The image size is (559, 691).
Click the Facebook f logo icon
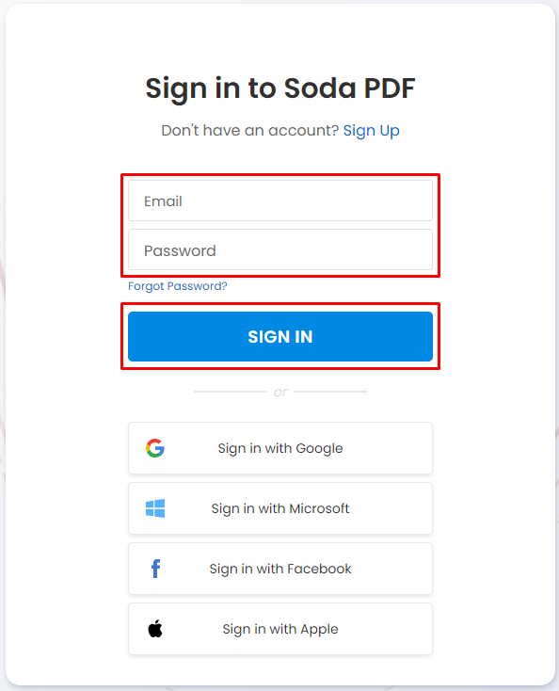tap(155, 569)
